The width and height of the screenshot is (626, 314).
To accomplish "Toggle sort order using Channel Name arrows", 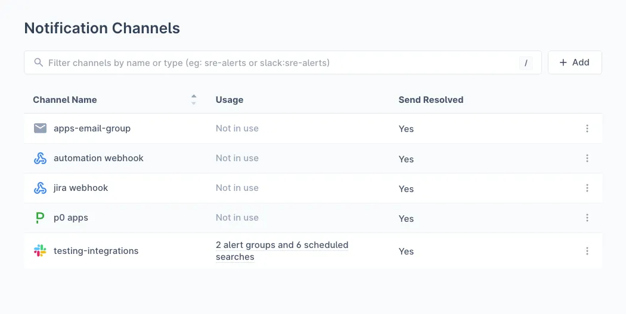I will point(194,100).
